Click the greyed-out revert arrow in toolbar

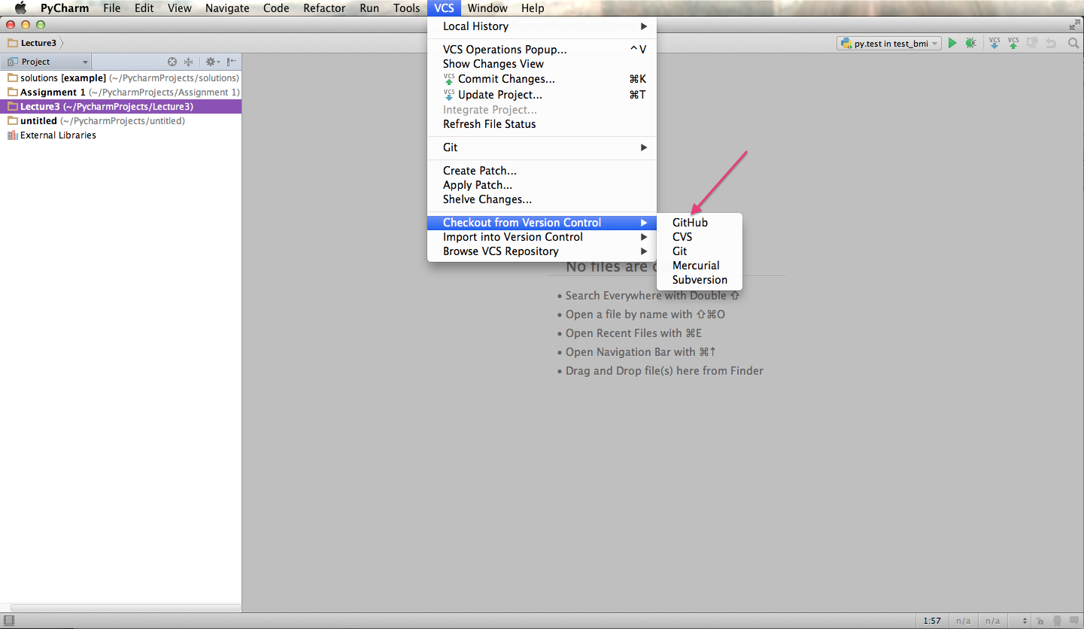[x=1052, y=44]
